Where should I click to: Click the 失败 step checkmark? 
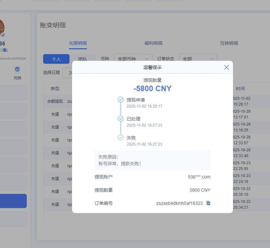click(x=120, y=138)
